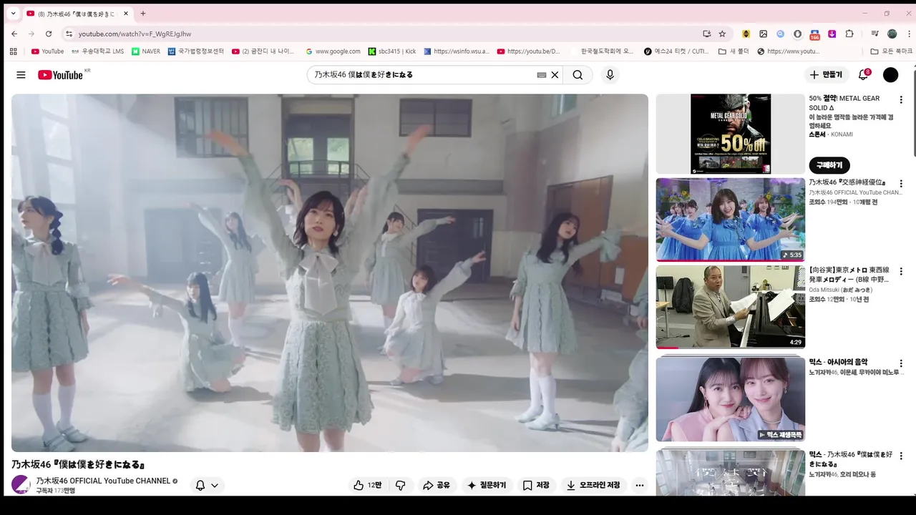916x515 pixels.
Task: Open the 모든 북마크 folder
Action: pos(892,51)
